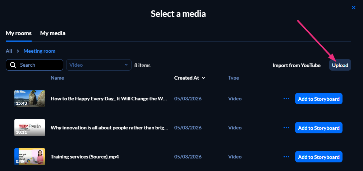
Task: Click Import from YouTube
Action: (296, 65)
